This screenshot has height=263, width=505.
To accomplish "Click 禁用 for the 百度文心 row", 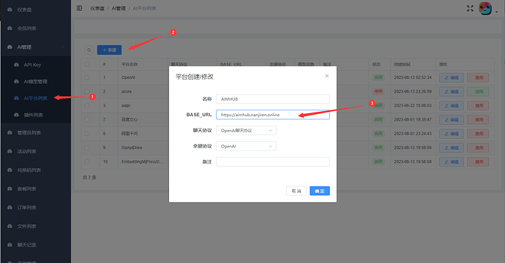I will coord(478,120).
